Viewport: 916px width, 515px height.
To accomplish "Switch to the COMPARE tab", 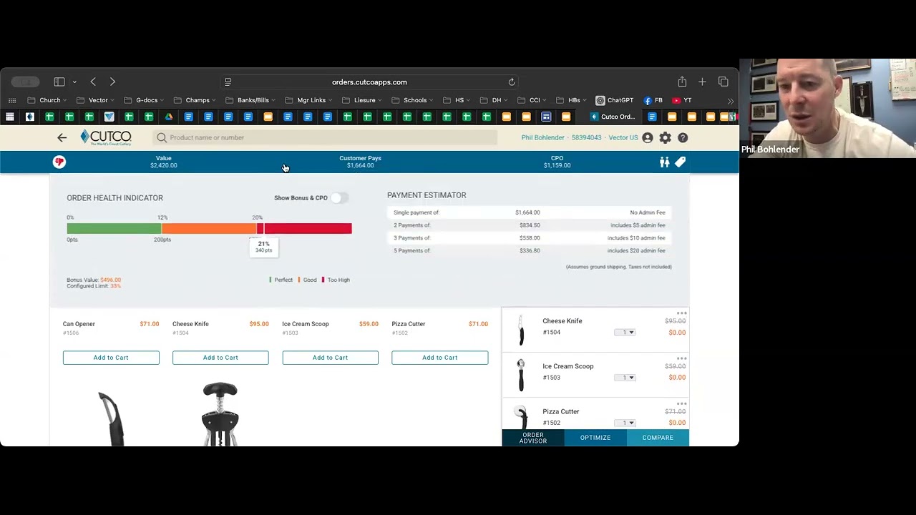I will pyautogui.click(x=658, y=438).
